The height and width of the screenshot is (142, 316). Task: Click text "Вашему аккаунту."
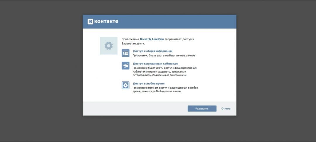tap(133, 44)
